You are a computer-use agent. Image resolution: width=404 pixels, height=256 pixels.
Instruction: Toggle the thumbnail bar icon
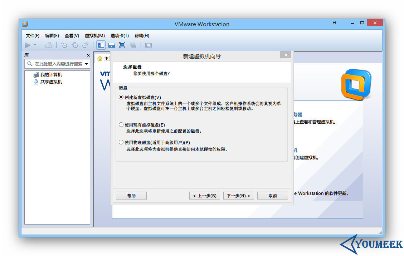point(112,45)
